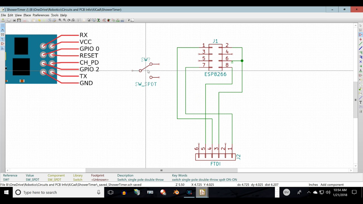Click the vertical scrollbar thumb
The height and width of the screenshot is (204, 363).
[356, 100]
